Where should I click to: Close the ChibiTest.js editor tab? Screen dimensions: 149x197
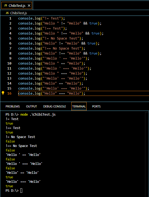point(29,6)
